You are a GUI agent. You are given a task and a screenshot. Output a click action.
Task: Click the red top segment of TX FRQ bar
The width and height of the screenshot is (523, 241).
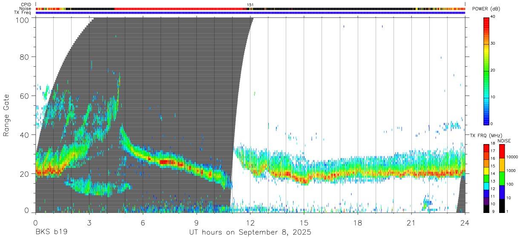pos(486,148)
